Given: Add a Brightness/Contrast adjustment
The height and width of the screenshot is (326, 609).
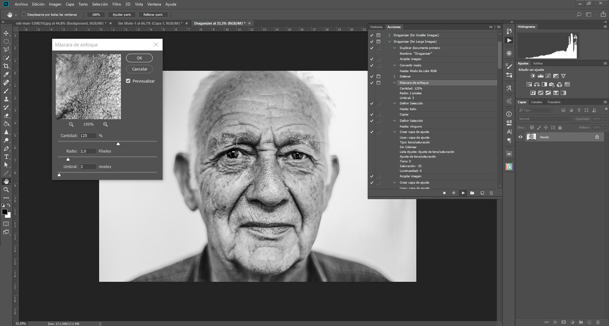Looking at the screenshot, I should pos(533,76).
